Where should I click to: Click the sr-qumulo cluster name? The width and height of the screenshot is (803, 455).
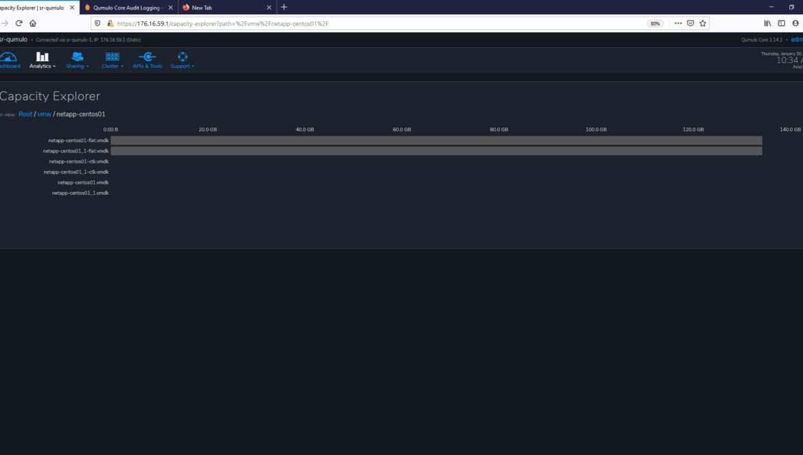coord(14,39)
